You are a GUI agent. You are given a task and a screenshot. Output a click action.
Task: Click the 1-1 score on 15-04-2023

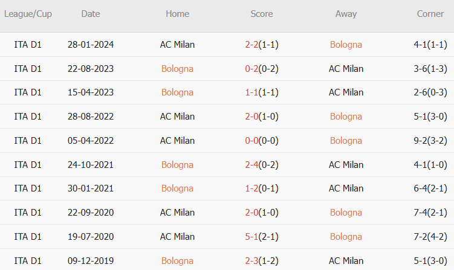click(x=251, y=92)
